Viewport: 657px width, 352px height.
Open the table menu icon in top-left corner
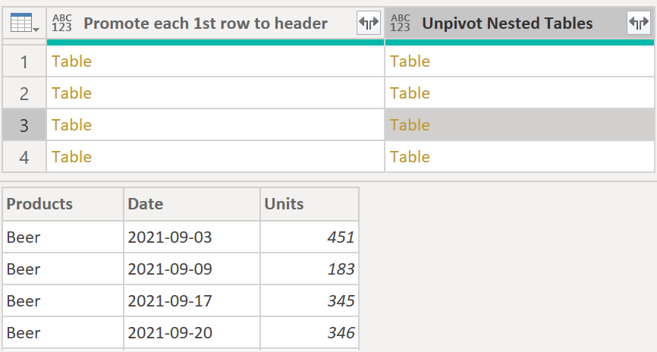coord(24,23)
